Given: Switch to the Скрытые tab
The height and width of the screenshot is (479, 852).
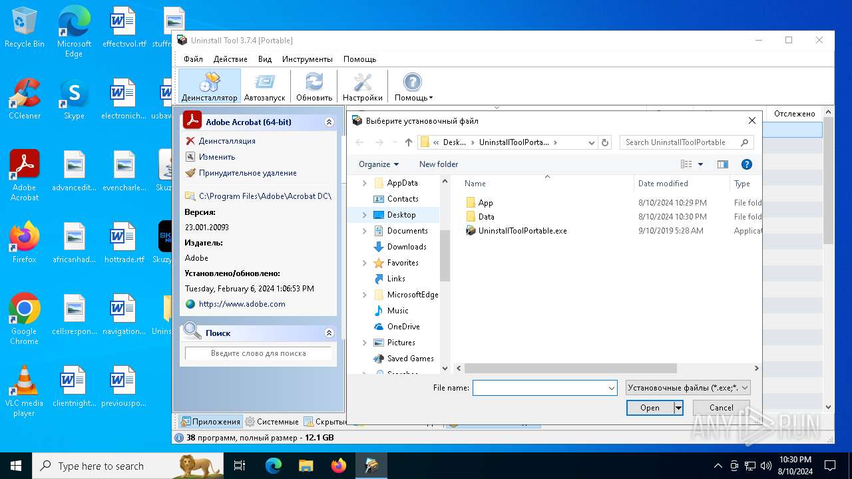Looking at the screenshot, I should click(x=324, y=422).
